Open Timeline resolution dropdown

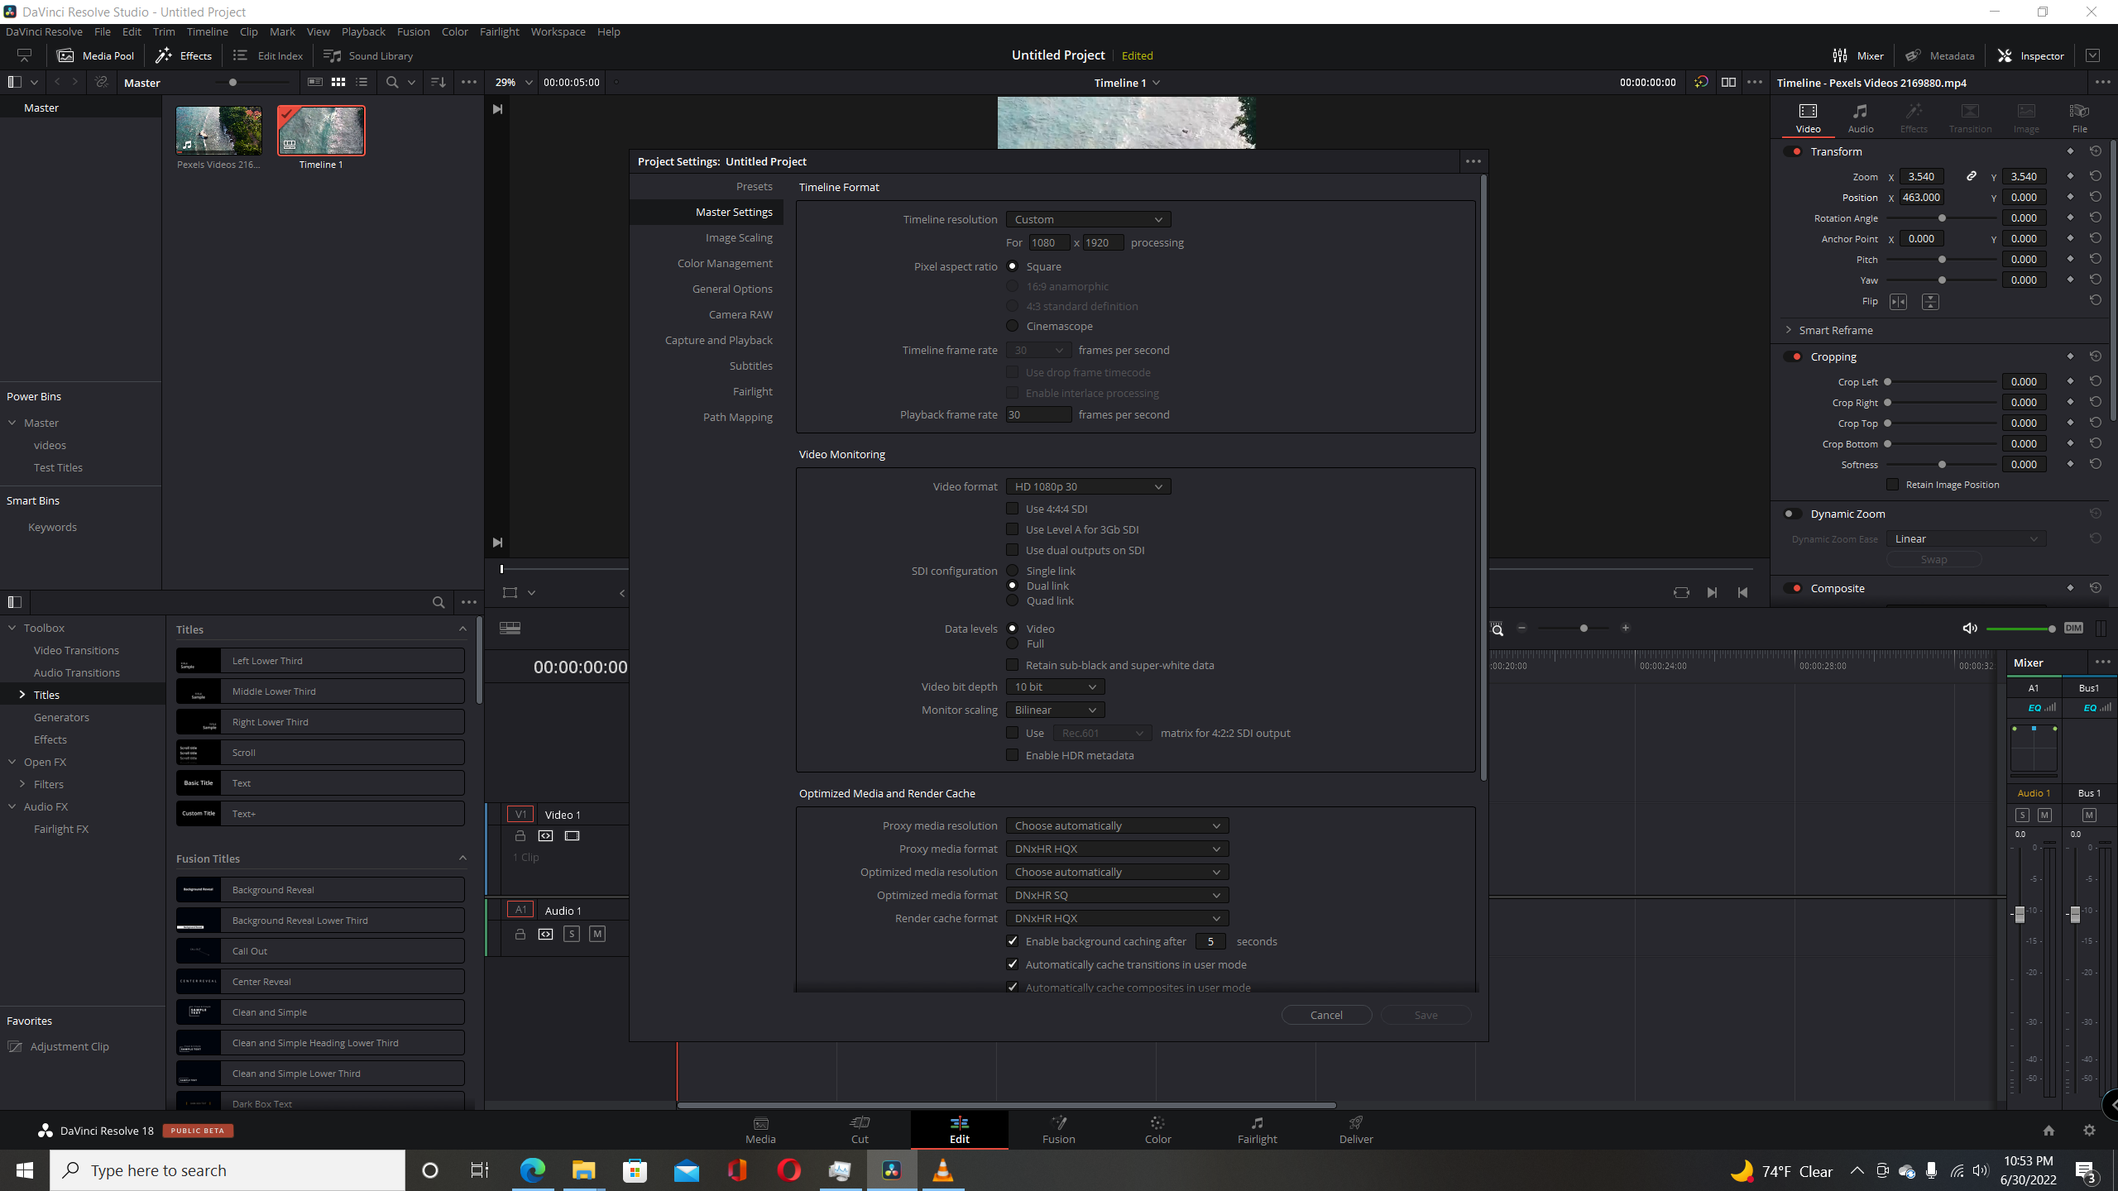1088,219
